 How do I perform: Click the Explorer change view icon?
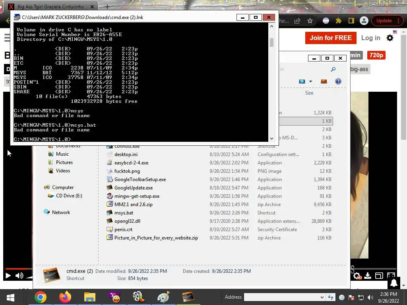(x=302, y=81)
